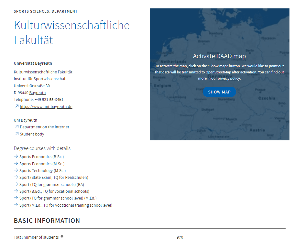Click arrow icon before Sport grammar schools (BA)
305x239 pixels.
point(16,184)
